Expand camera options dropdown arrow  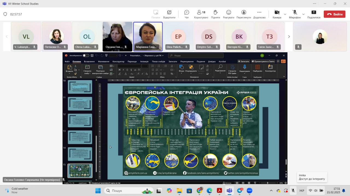285,14
